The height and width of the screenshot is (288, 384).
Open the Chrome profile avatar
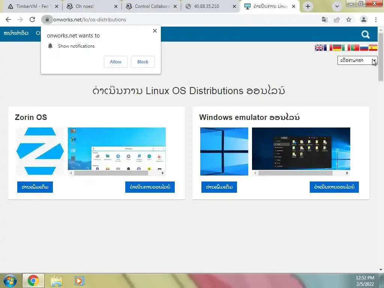tap(364, 19)
